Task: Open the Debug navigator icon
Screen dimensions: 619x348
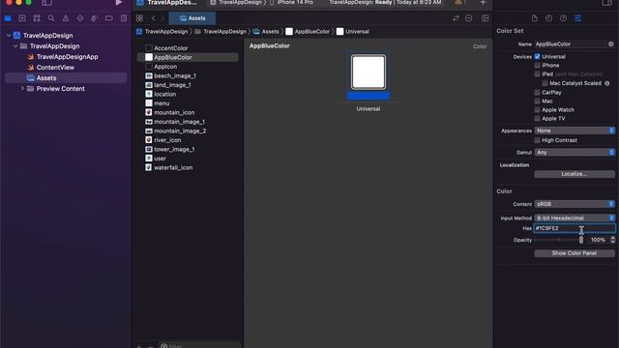Action: [x=95, y=18]
